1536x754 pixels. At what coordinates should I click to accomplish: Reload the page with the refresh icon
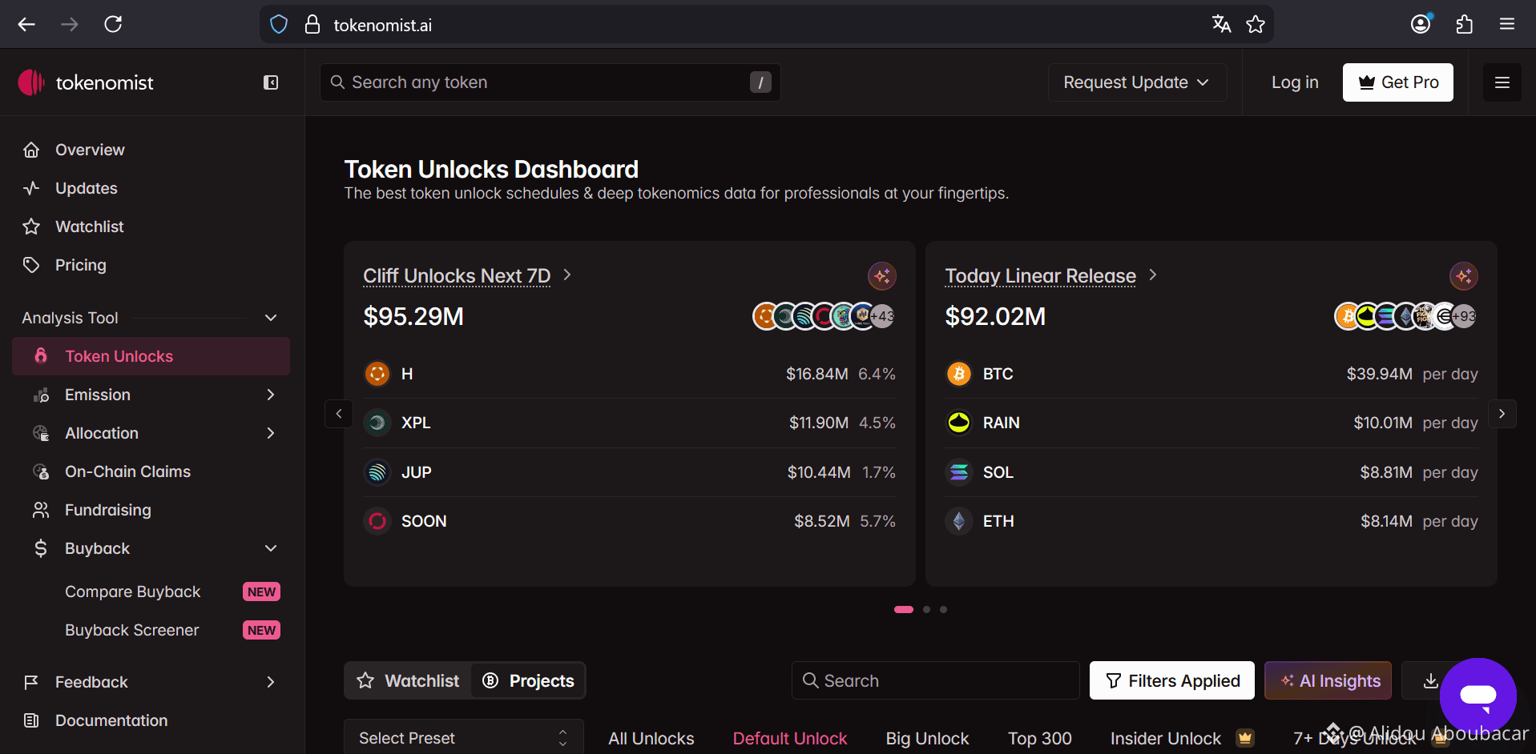pyautogui.click(x=113, y=25)
